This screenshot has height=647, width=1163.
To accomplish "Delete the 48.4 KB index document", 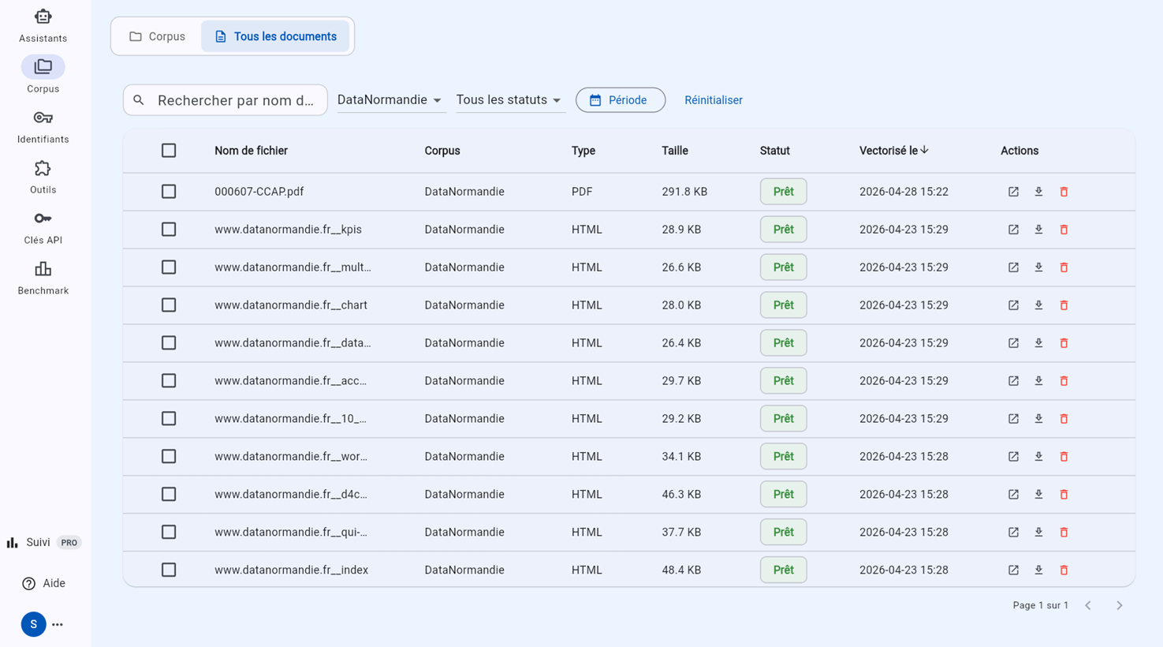I will tap(1064, 570).
